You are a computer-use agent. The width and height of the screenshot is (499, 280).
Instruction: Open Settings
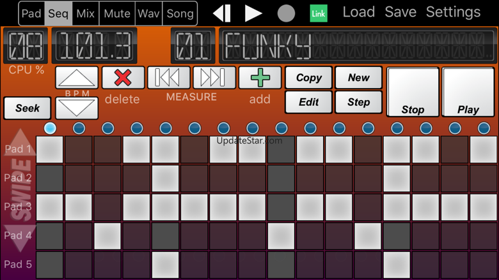tap(453, 12)
